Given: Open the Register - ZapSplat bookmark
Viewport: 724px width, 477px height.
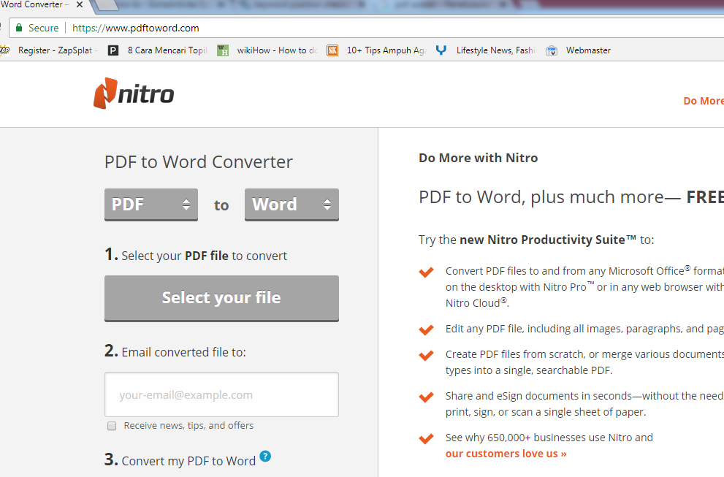Looking at the screenshot, I should 49,50.
